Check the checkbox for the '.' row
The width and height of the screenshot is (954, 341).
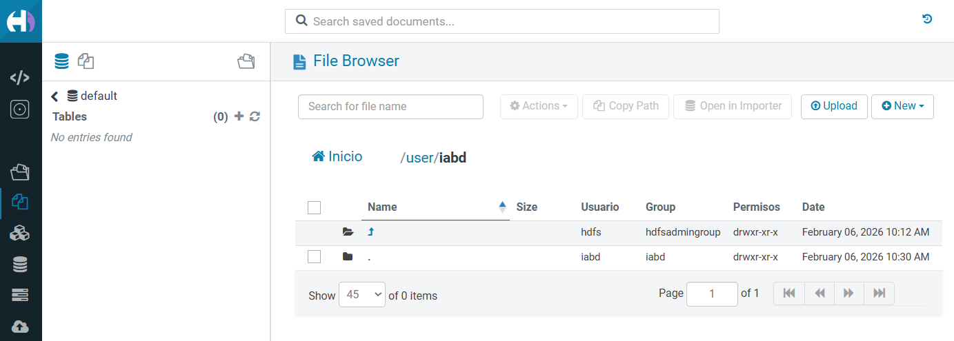315,257
